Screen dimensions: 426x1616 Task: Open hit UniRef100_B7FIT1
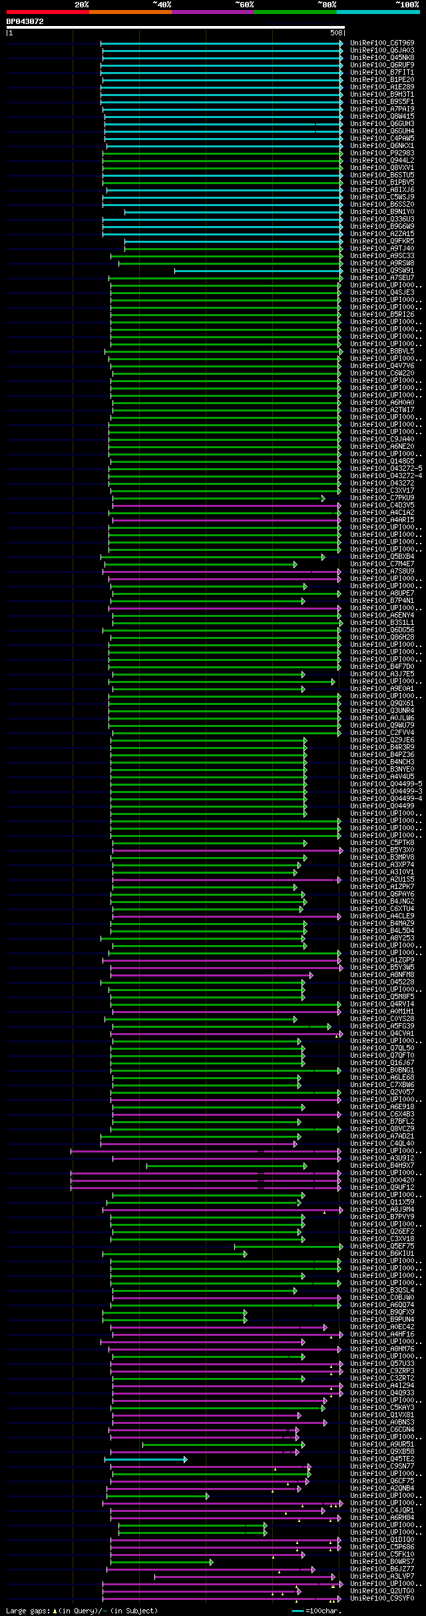coord(382,73)
